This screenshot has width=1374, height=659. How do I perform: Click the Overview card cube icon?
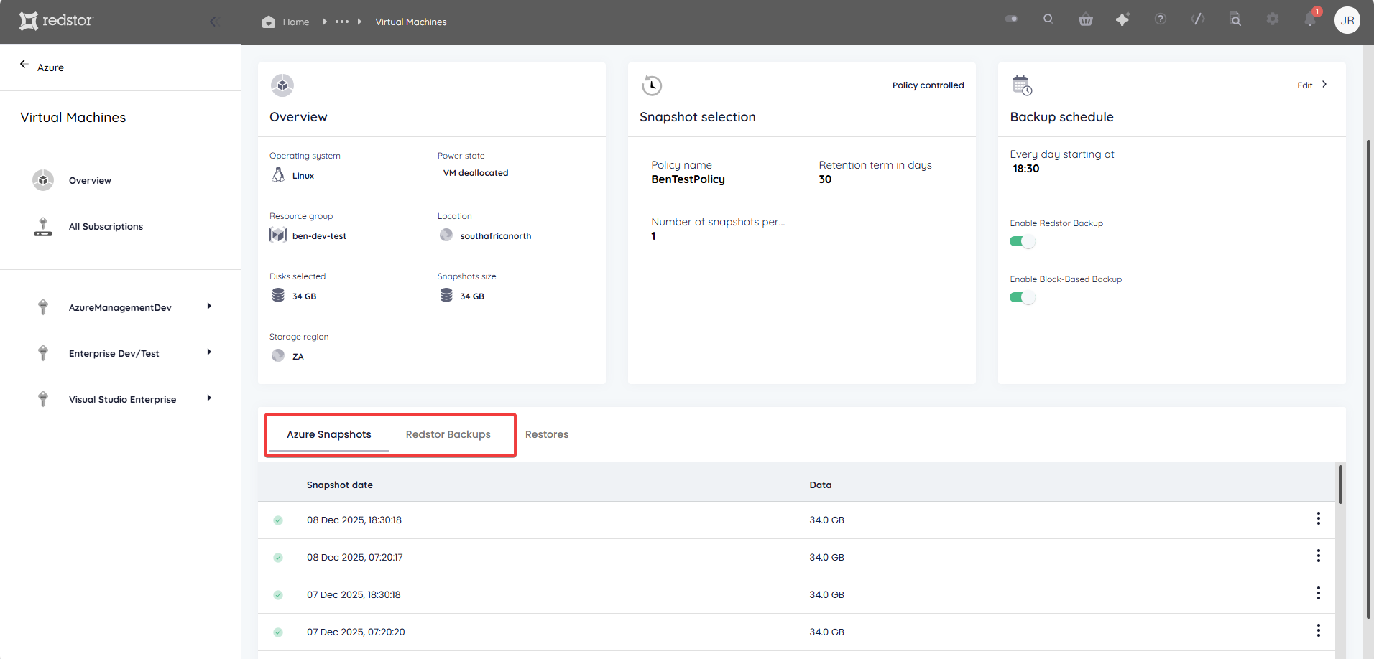pyautogui.click(x=282, y=85)
